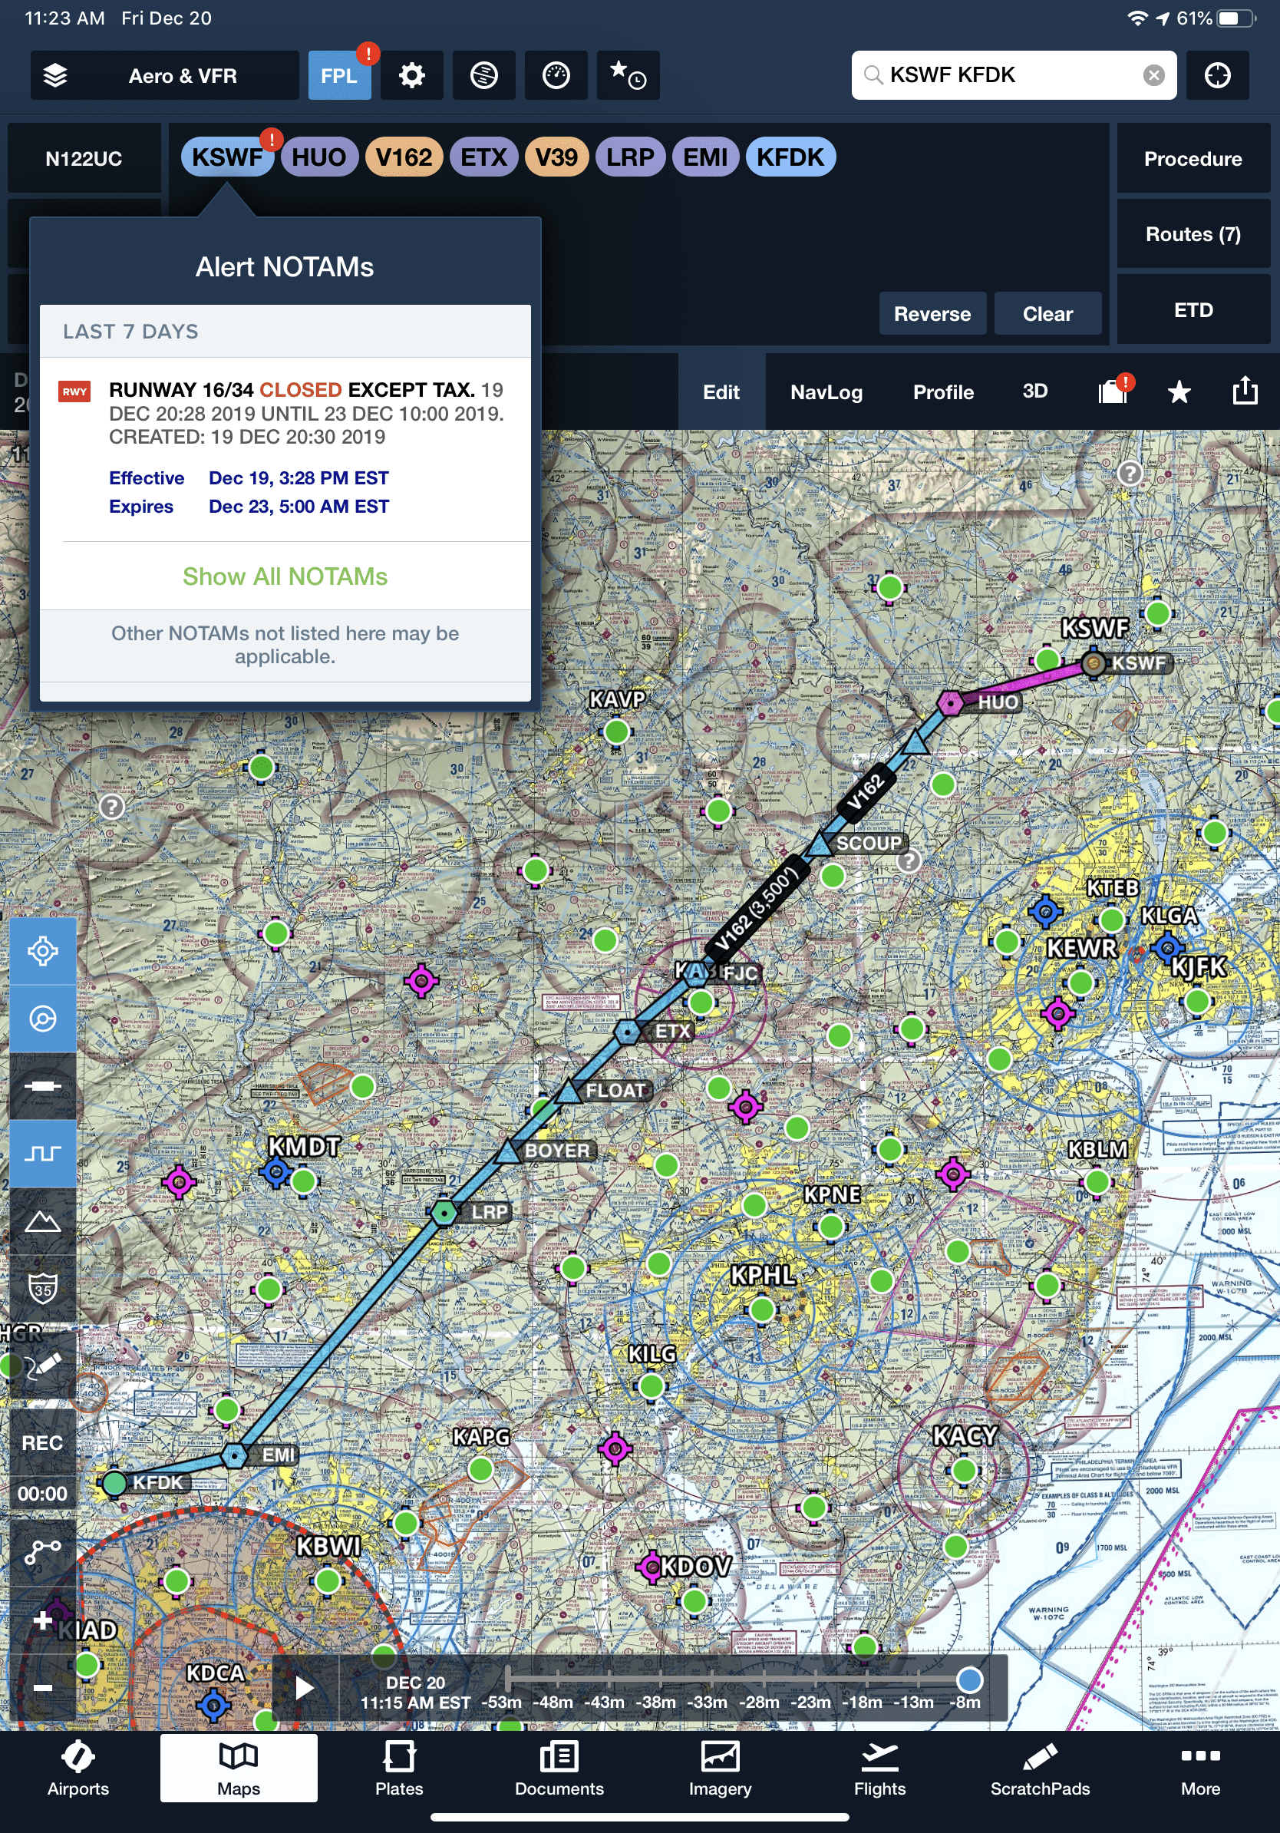Toggle the FPL flight plan panel
The image size is (1280, 1833).
pos(339,76)
